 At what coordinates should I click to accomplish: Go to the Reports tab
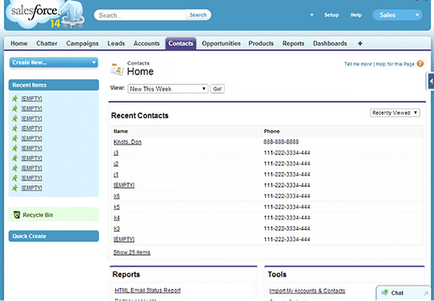click(293, 43)
